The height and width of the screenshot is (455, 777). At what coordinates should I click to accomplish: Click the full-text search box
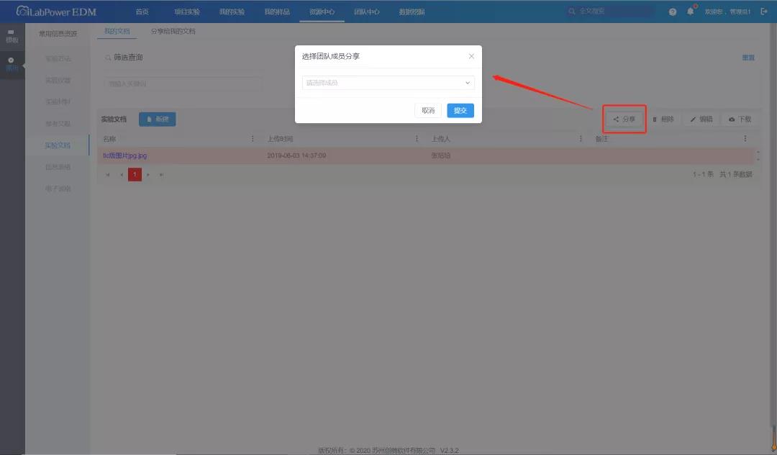pyautogui.click(x=609, y=11)
